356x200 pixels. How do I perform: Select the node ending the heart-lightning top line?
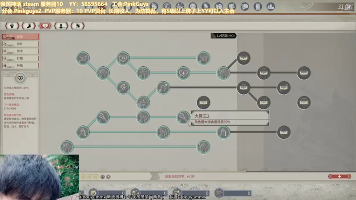(x=203, y=58)
